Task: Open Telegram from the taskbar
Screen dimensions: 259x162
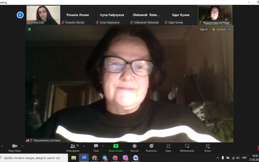Action: (x=105, y=158)
